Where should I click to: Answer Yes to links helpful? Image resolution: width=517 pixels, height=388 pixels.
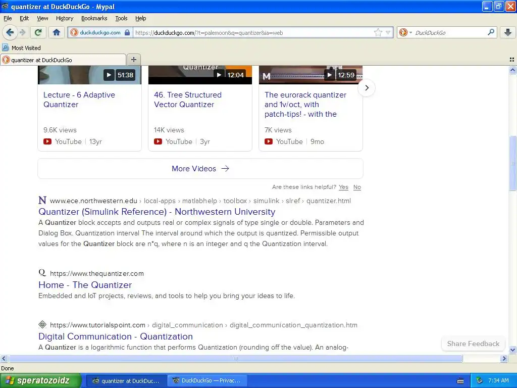pyautogui.click(x=343, y=187)
